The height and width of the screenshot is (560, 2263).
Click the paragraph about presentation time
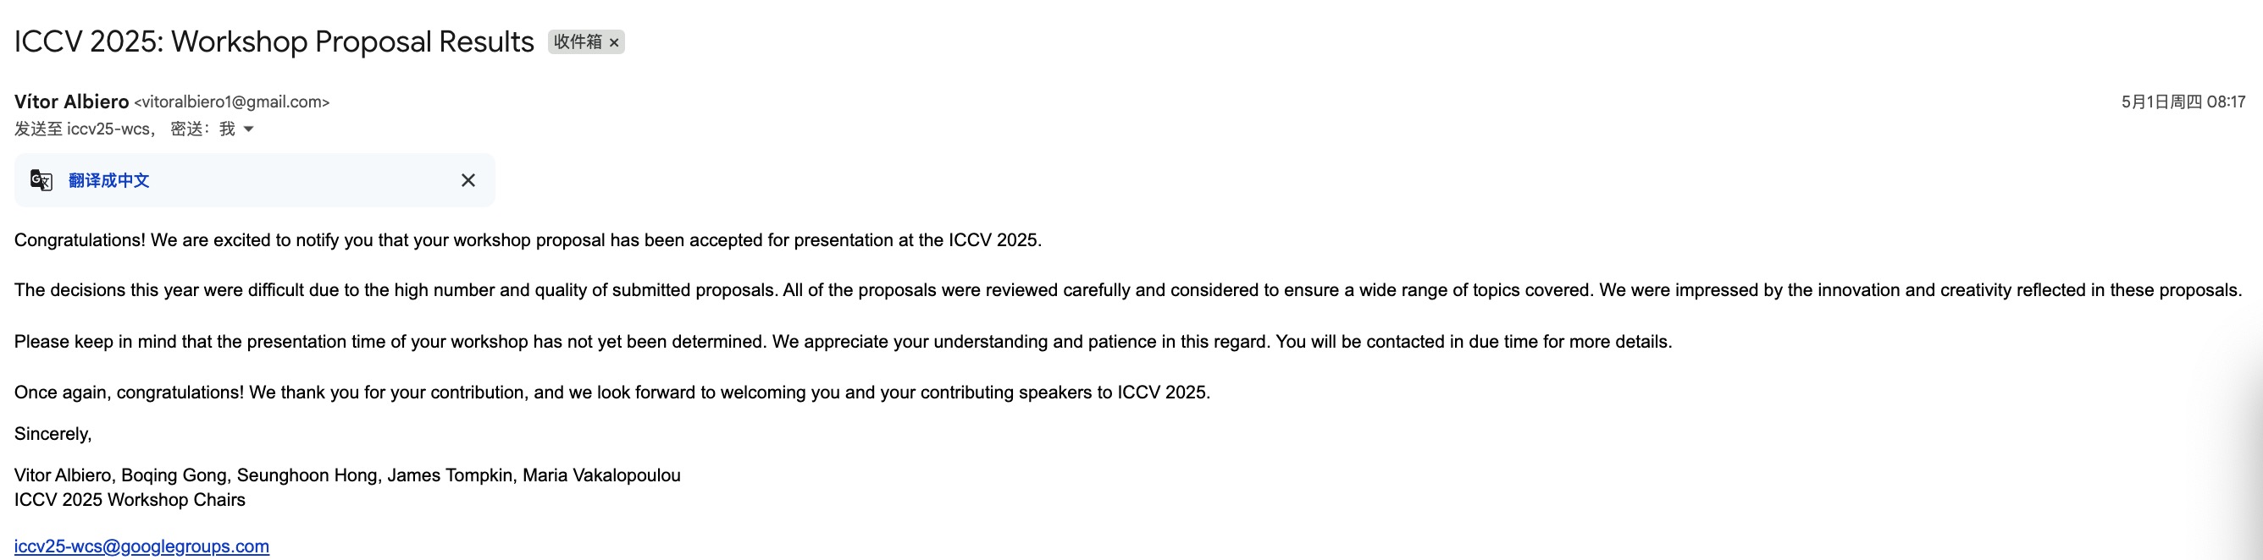[843, 342]
